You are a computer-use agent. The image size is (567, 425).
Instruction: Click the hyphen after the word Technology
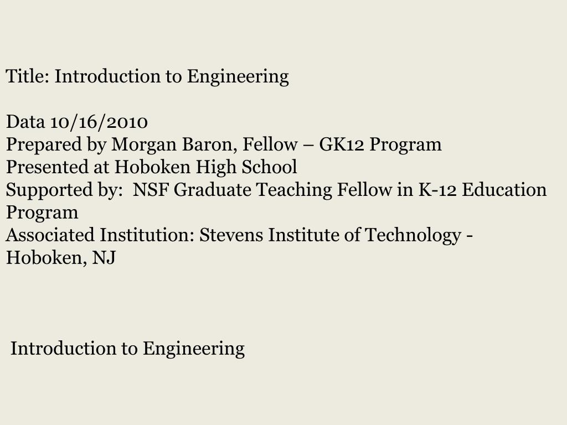[470, 237]
